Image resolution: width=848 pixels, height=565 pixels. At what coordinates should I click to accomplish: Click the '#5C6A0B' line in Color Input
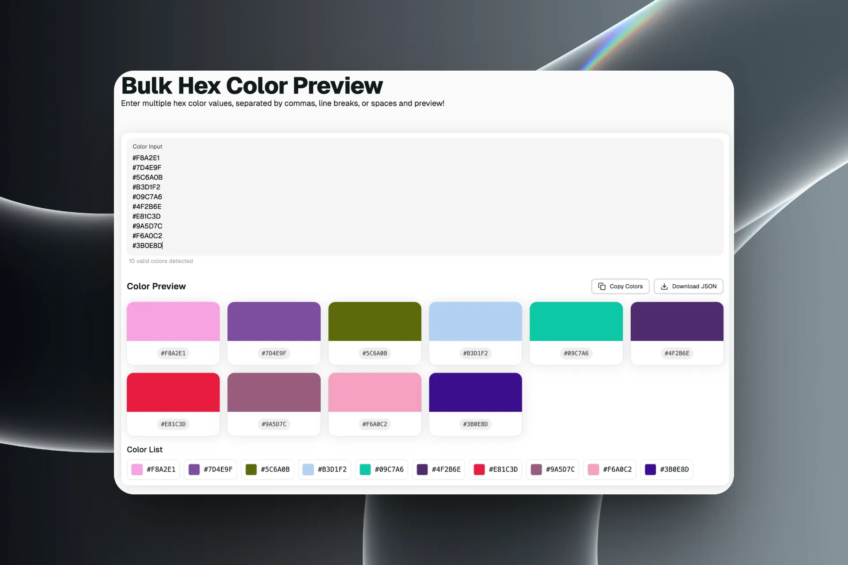[x=148, y=177]
